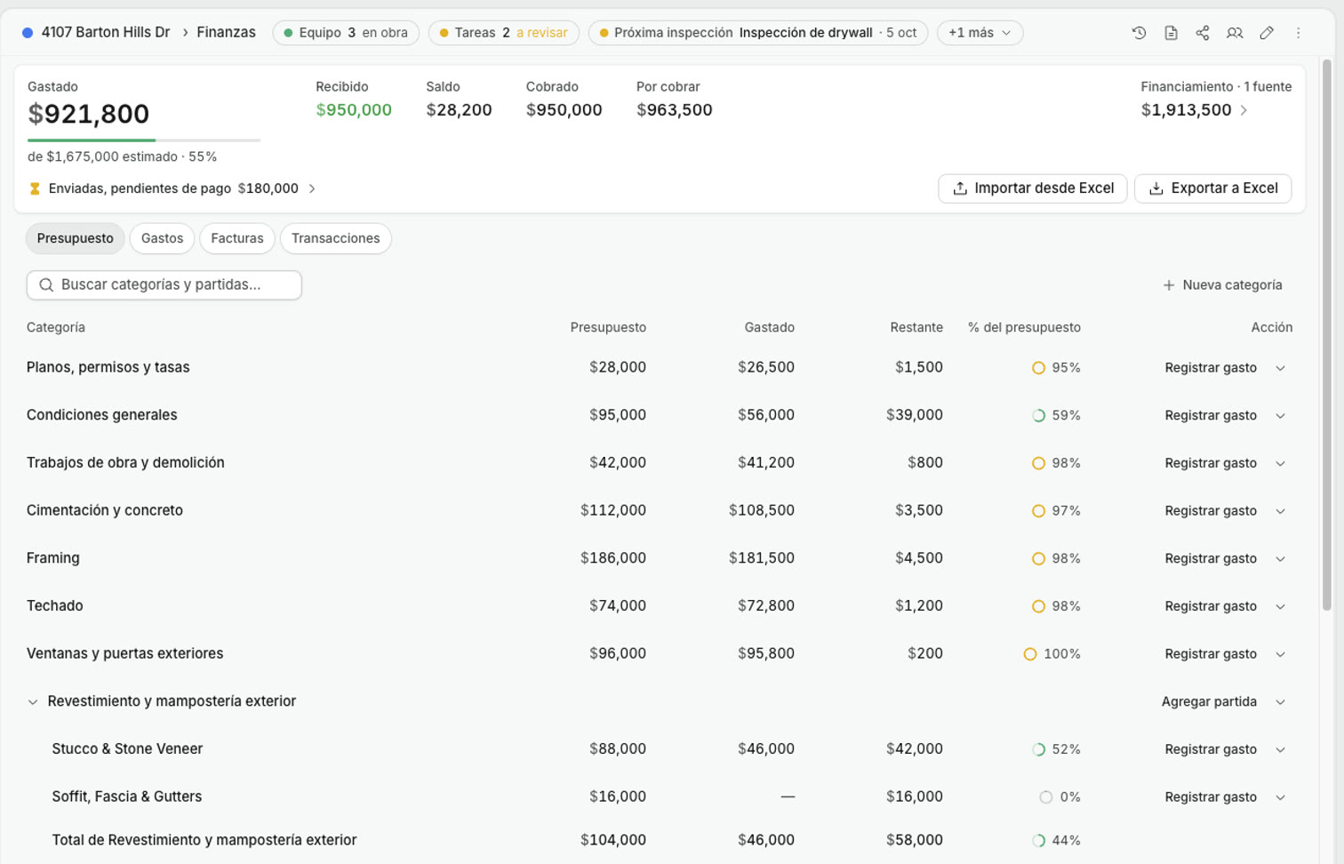Screen dimensions: 1344x864
Task: Click the vertical scrollbar on the right
Action: [1327, 334]
